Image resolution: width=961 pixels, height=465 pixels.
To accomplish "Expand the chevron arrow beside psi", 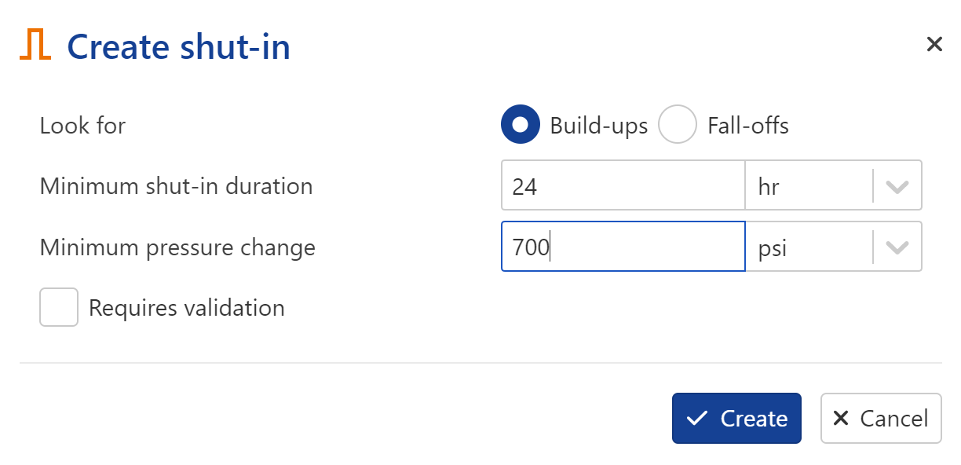I will [897, 247].
